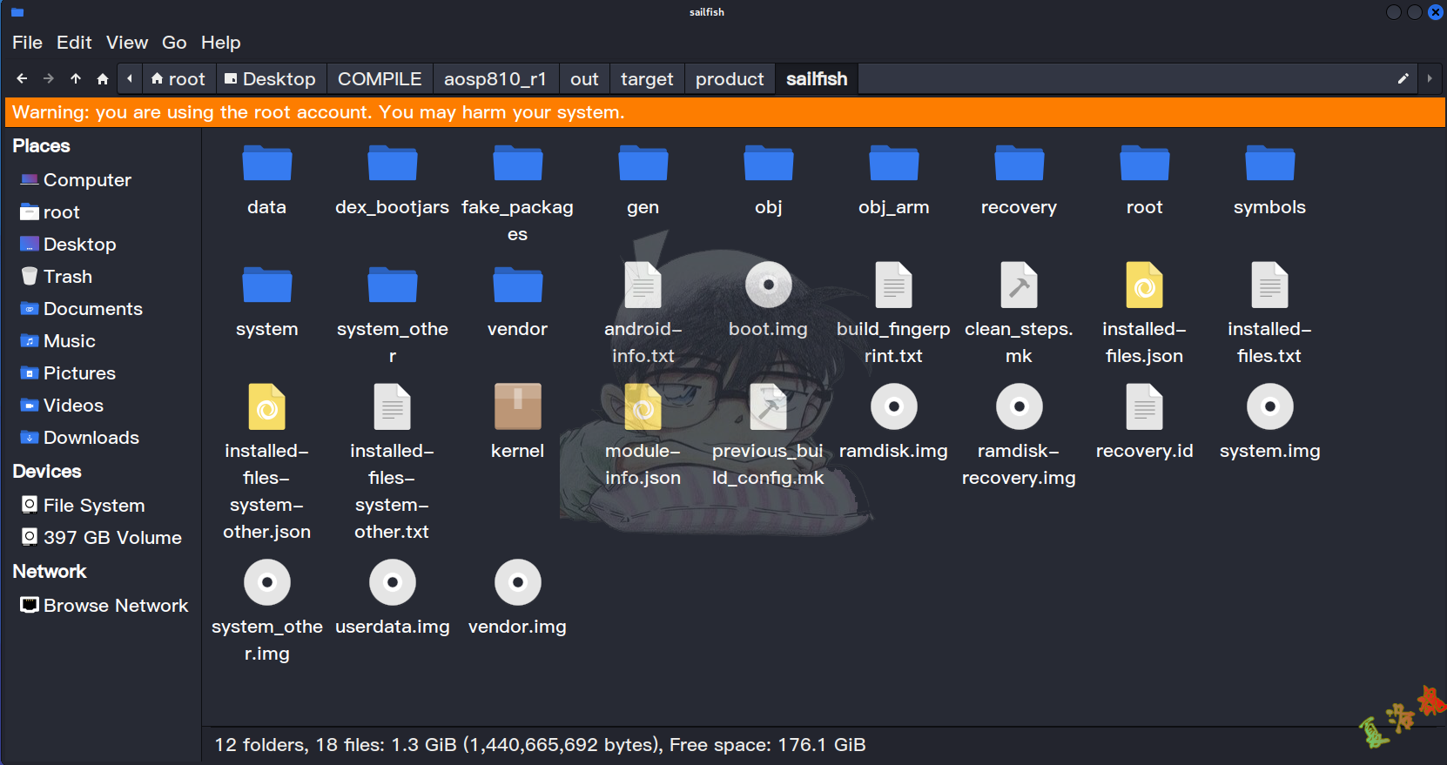
Task: Click the Home folder toolbar icon
Action: pyautogui.click(x=103, y=79)
